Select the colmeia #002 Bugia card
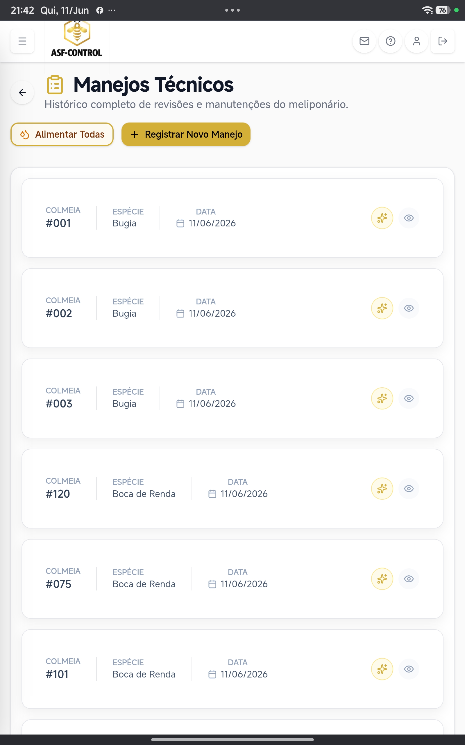 (x=233, y=308)
